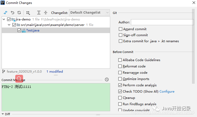197x117 pixels.
Task: Click the Show Diff toolbar icon
Action: (5, 13)
